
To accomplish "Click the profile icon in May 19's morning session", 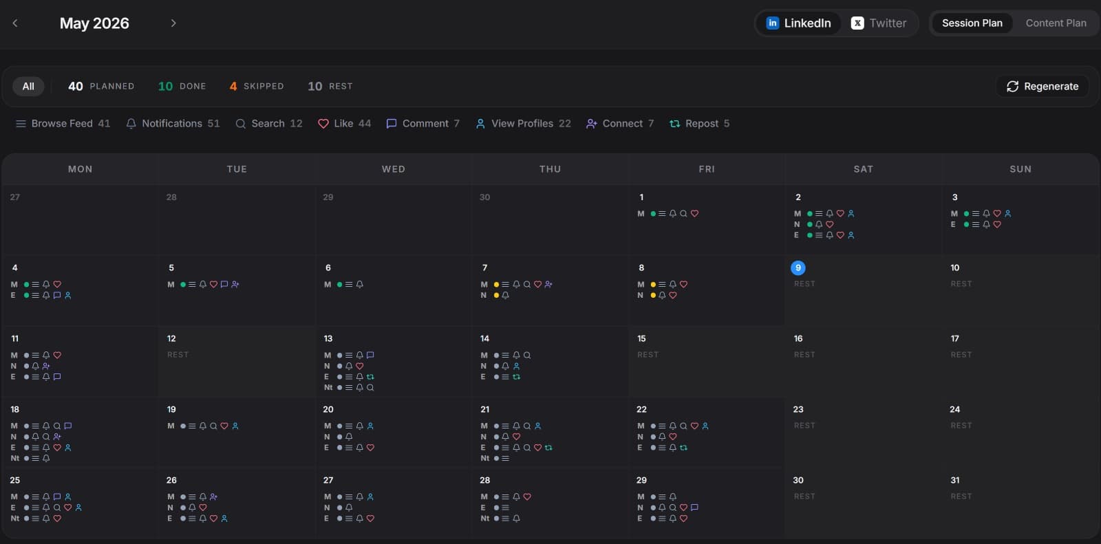I will 235,426.
